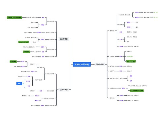165x118 pixels.
Task: Click the green tag at the top-left of the map
Action: pos(15,18)
